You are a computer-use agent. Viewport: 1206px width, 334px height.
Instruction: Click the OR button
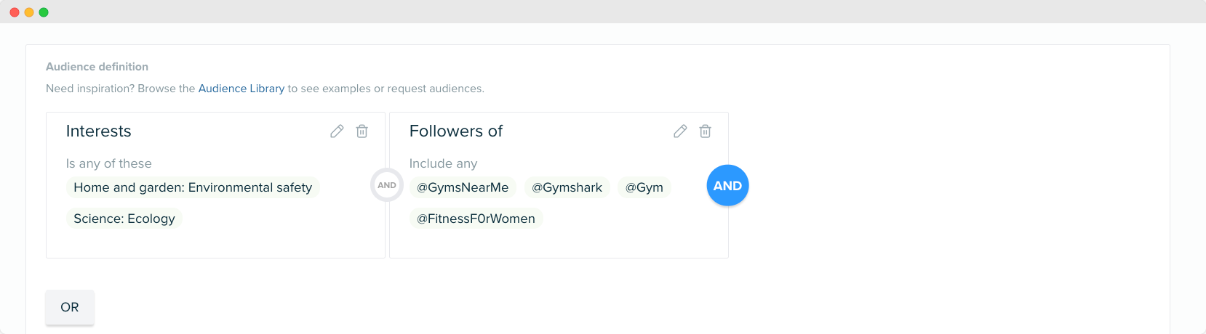pyautogui.click(x=70, y=307)
